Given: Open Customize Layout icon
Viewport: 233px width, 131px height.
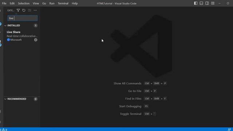Looking at the screenshot, I should [x=213, y=3].
